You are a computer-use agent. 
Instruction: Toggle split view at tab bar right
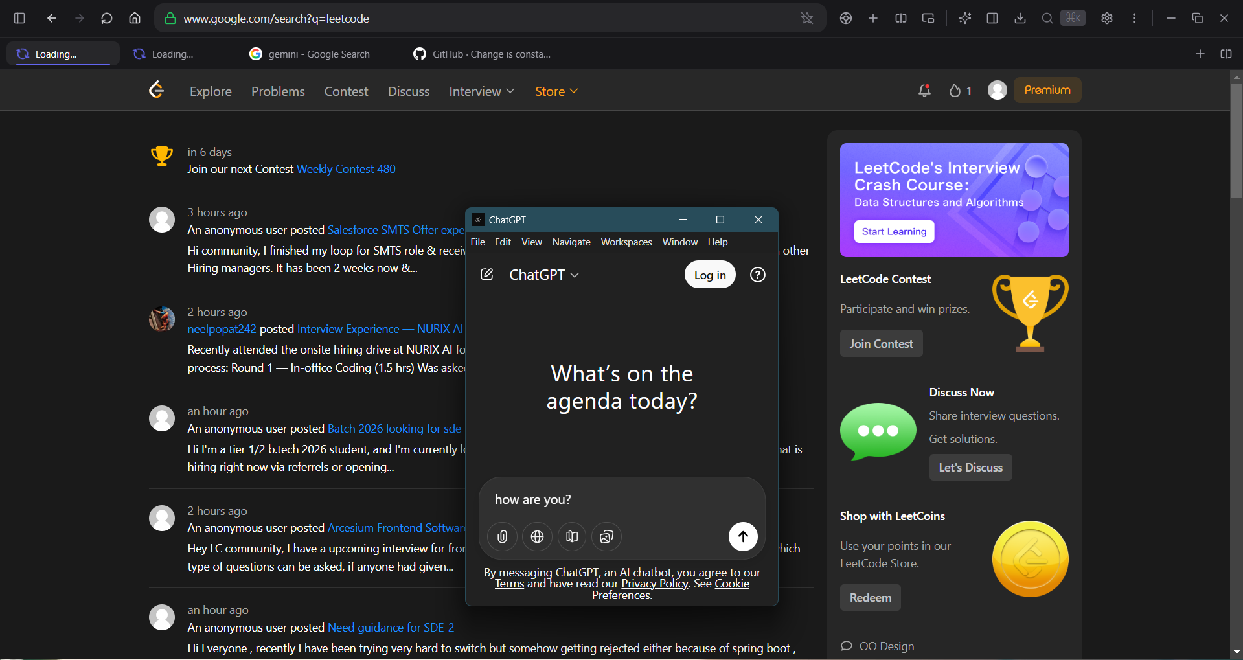click(x=1226, y=54)
